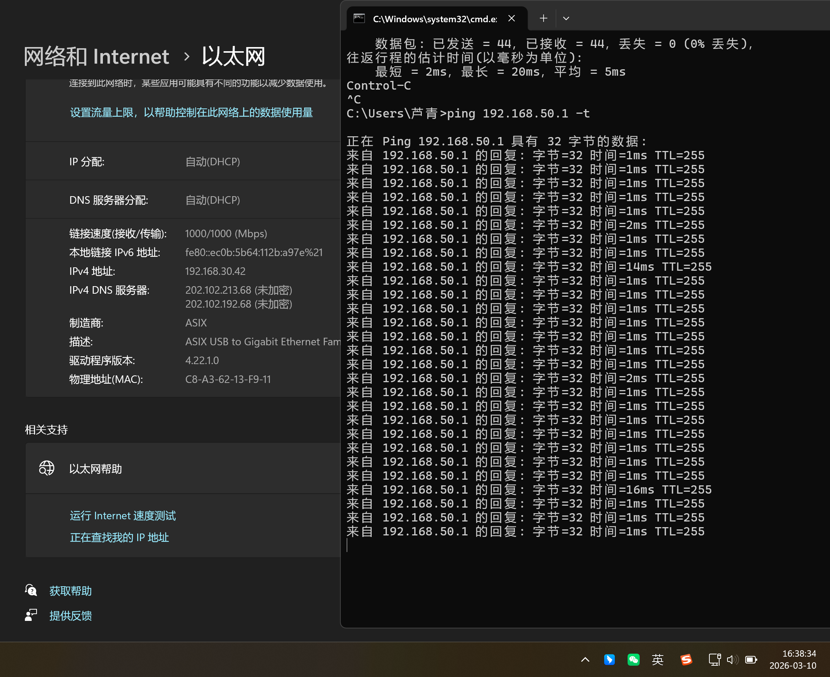Image resolution: width=830 pixels, height=677 pixels.
Task: Click the battery status icon
Action: pyautogui.click(x=750, y=659)
